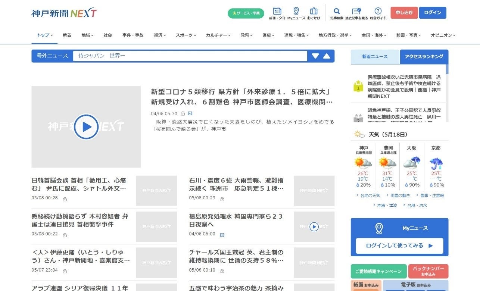Click lock icon on 黙秘続け動機語らず article
The height and width of the screenshot is (291, 480).
coord(65,235)
